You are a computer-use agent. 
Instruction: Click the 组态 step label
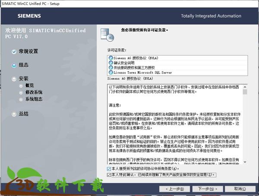[23, 65]
